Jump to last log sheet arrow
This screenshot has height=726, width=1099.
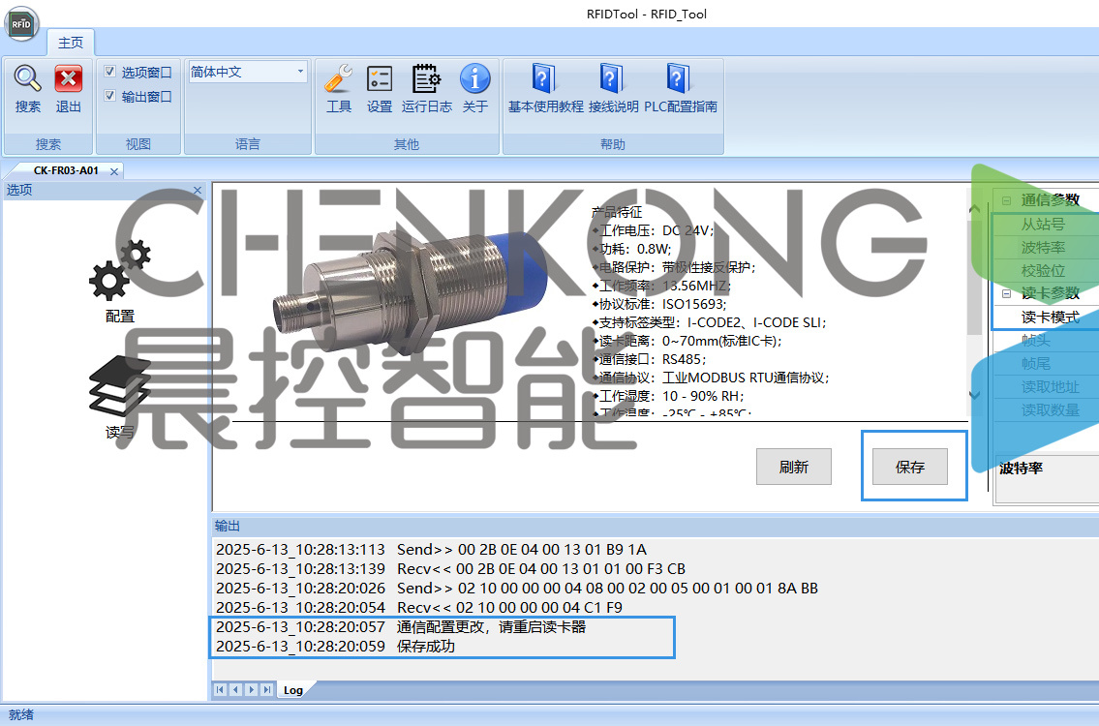tap(266, 689)
